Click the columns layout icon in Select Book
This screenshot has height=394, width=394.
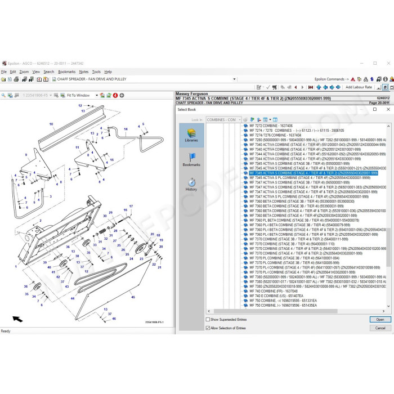pyautogui.click(x=275, y=120)
